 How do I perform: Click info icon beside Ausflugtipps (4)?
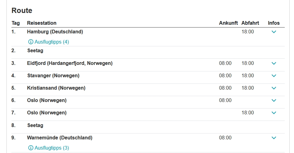click(31, 42)
